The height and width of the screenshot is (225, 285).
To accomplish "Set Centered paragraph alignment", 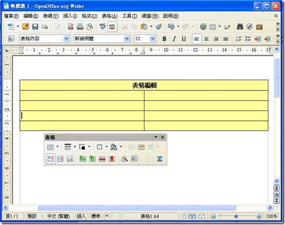I will (x=207, y=39).
